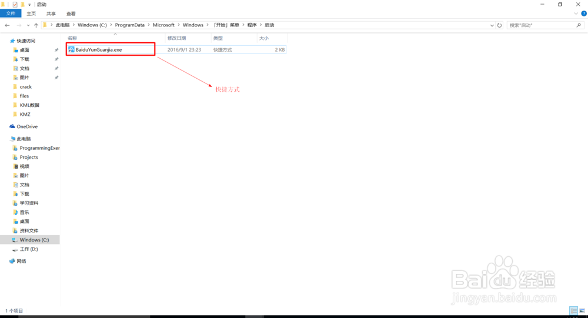Go up one folder level arrow

click(x=36, y=25)
